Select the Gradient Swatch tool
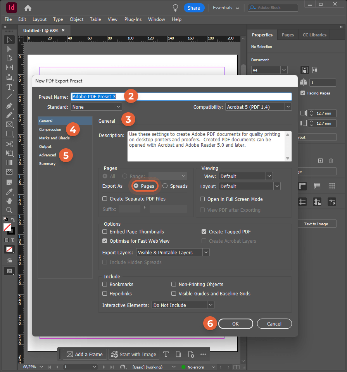347x372 pixels. pos(9,163)
